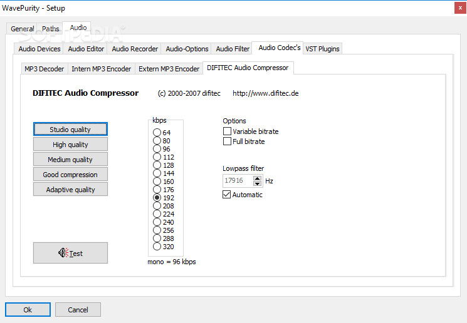Open the top-level Audio tab

[78, 28]
